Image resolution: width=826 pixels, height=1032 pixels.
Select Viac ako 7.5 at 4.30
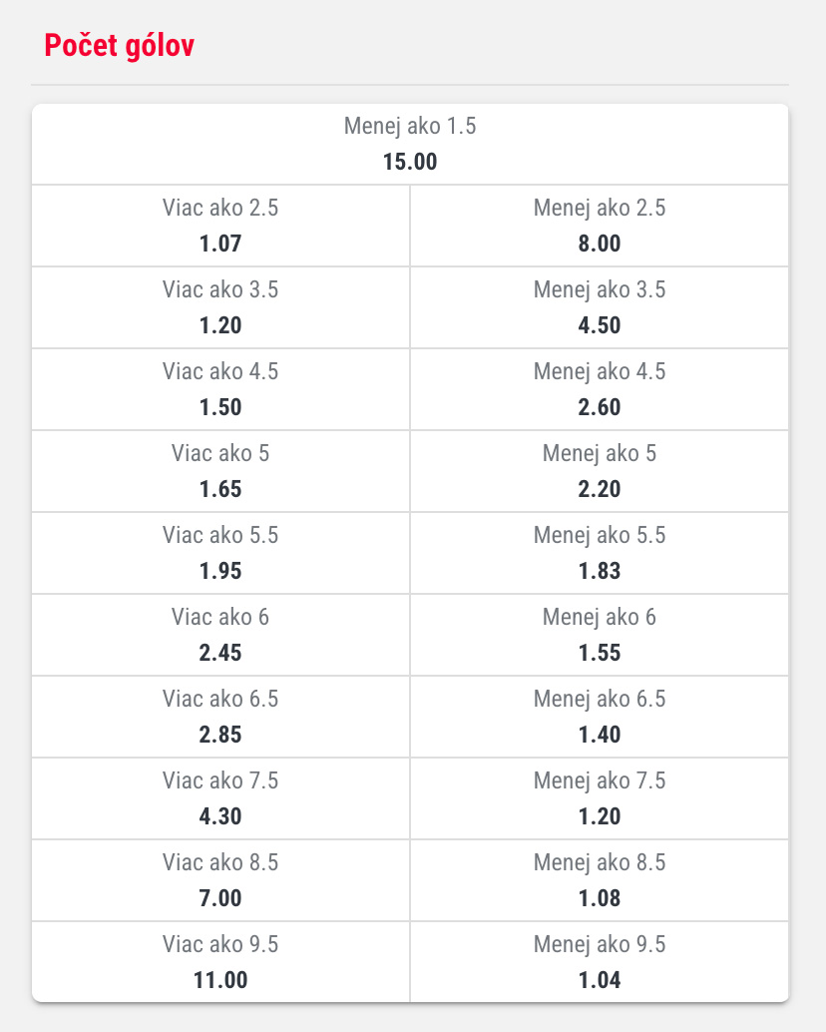tap(220, 798)
